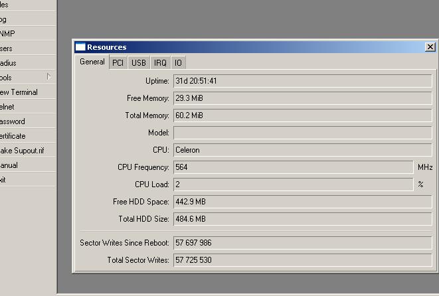
Task: Select the Password menu entry
Action: (28, 121)
